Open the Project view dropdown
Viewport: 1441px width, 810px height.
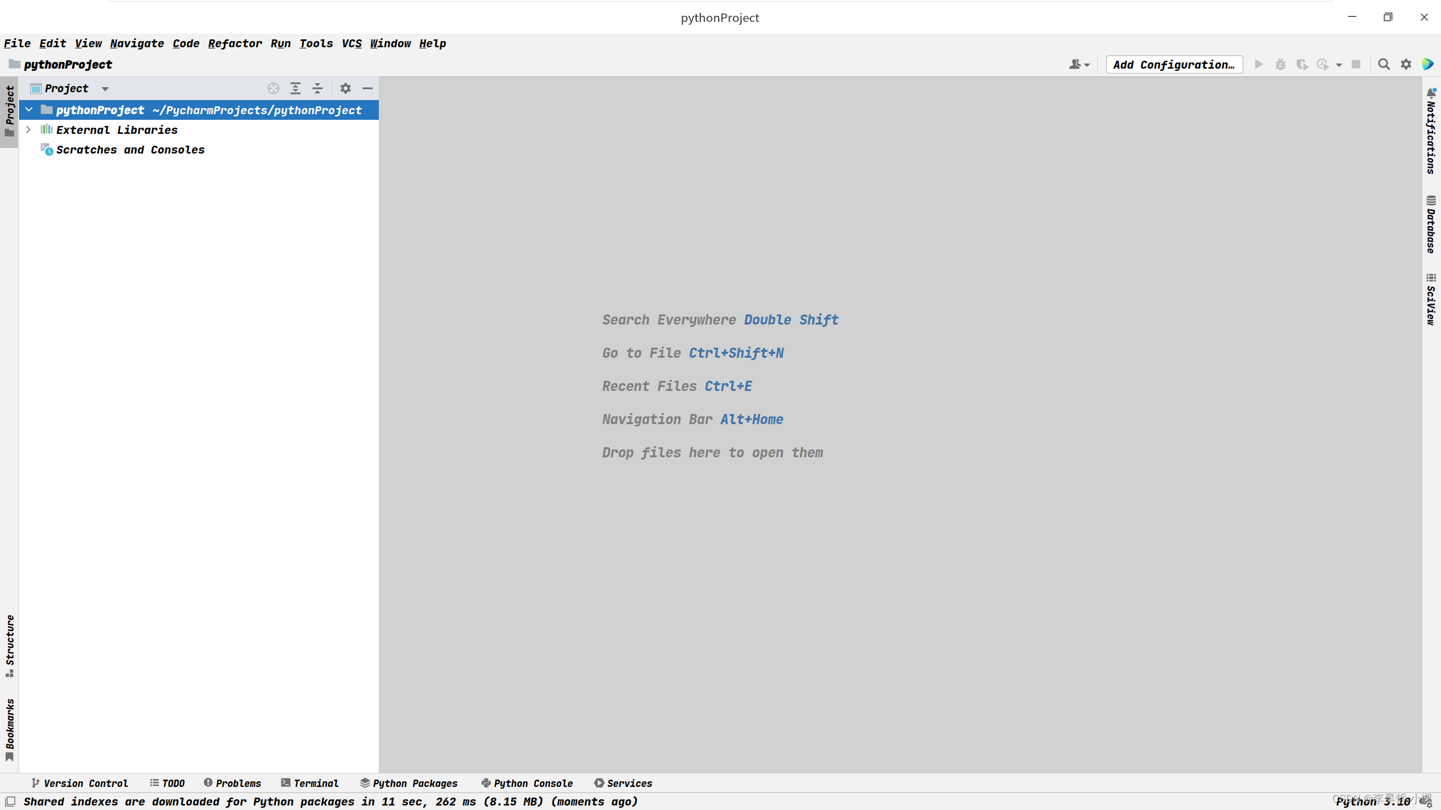tap(105, 89)
